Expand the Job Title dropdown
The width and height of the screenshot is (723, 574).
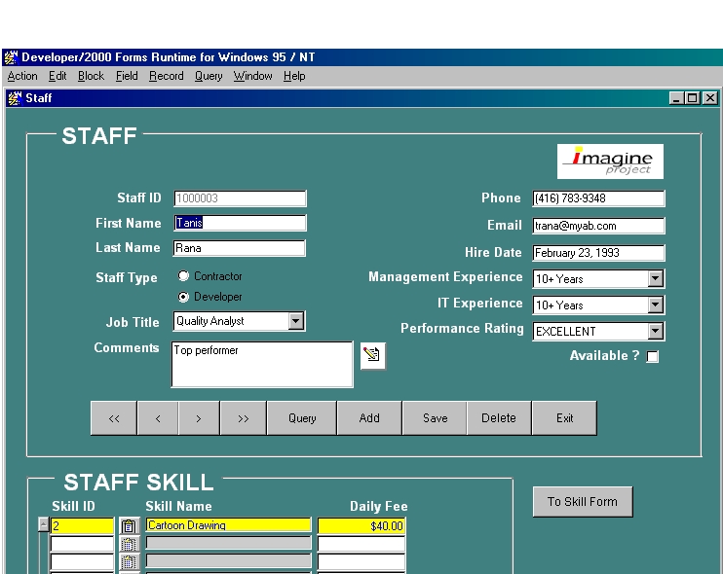(x=297, y=321)
